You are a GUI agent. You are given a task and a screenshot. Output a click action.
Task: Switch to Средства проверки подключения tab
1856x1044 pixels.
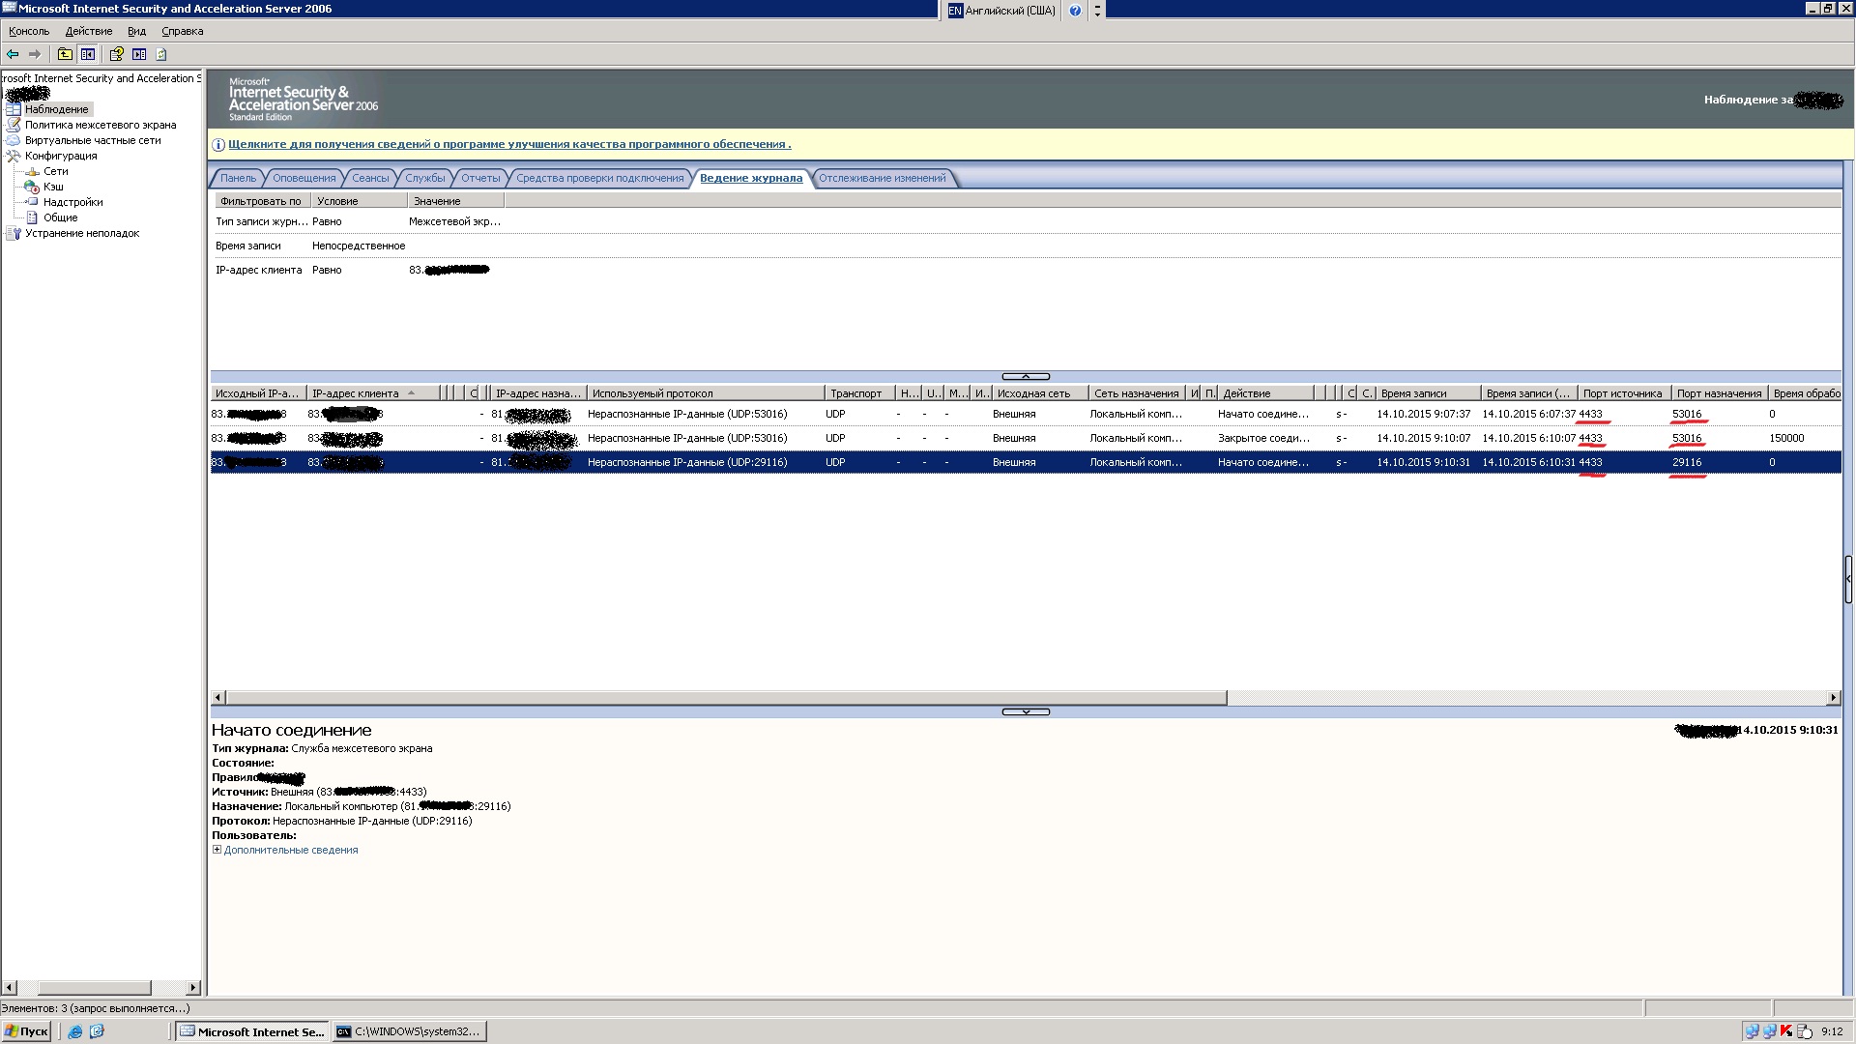click(x=599, y=178)
